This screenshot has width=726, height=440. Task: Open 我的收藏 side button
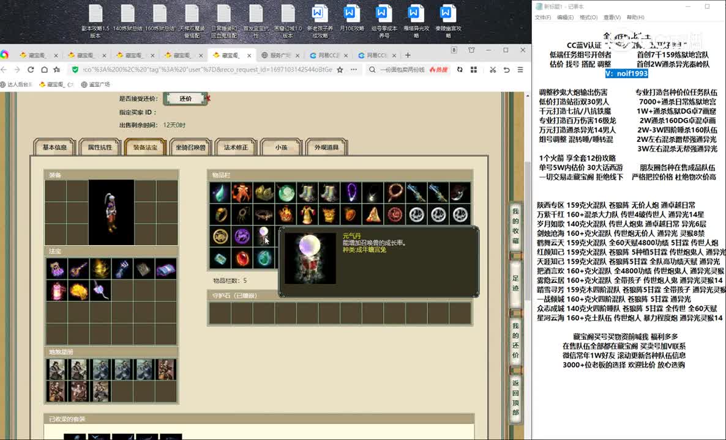coord(515,226)
